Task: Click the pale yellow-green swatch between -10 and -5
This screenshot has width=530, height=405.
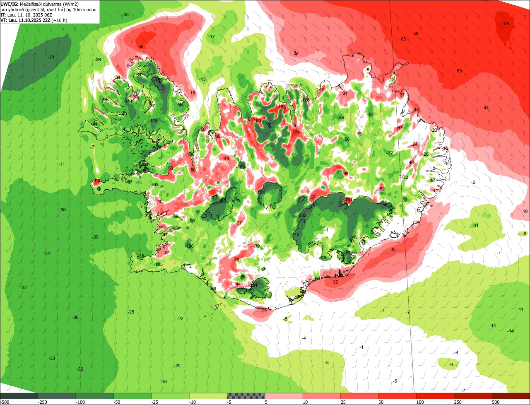Action: pyautogui.click(x=208, y=396)
